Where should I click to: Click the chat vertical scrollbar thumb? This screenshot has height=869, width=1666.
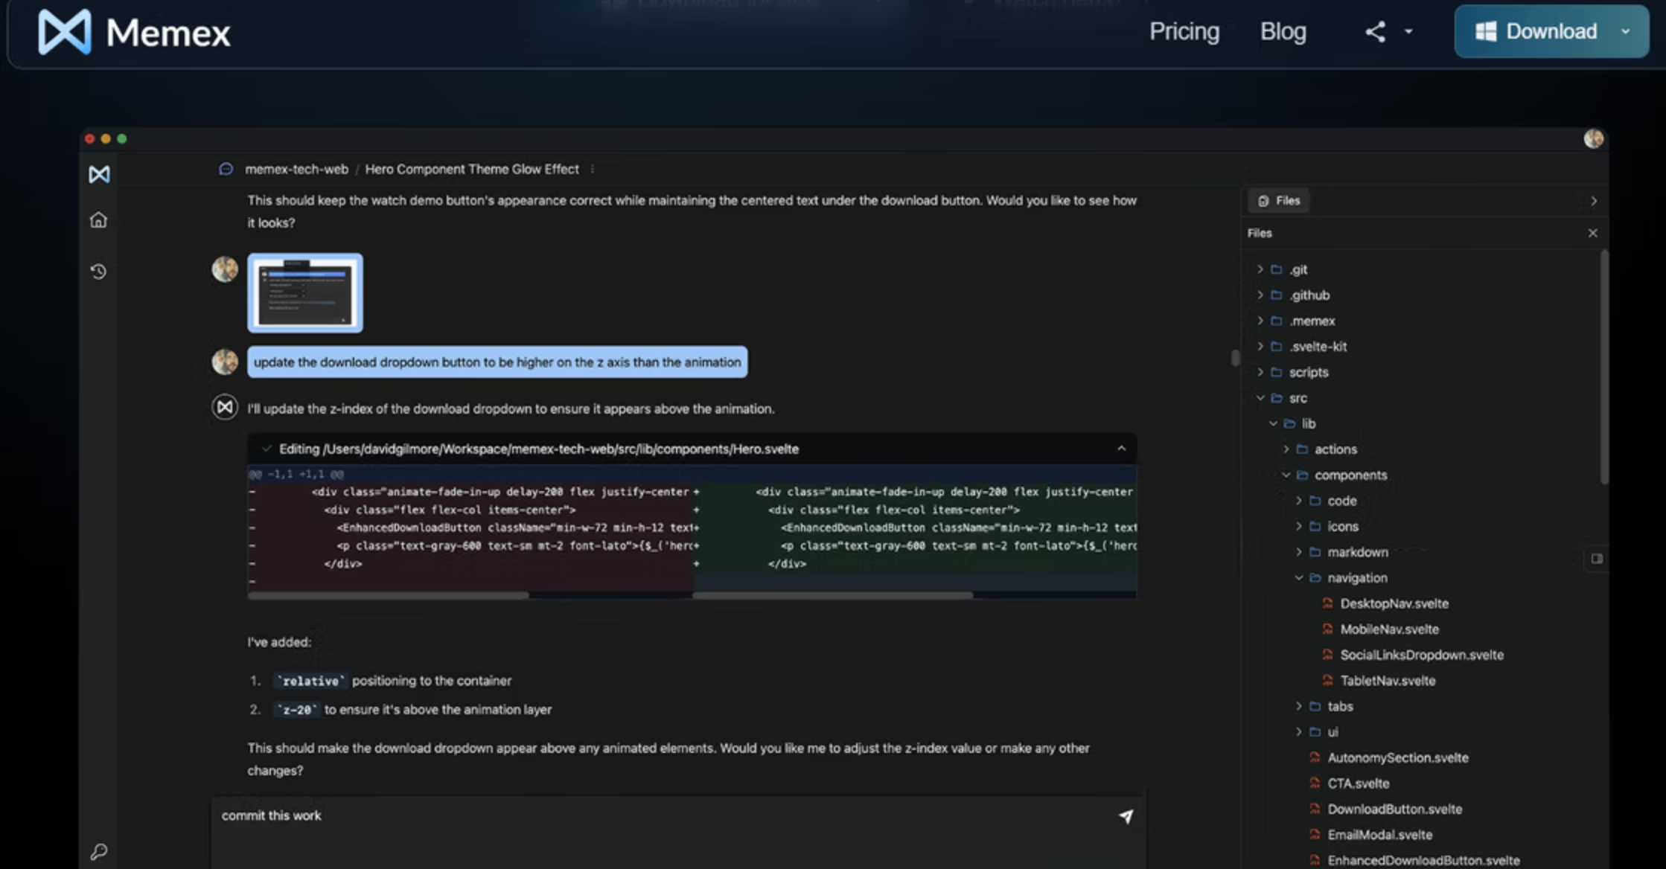click(x=1235, y=358)
